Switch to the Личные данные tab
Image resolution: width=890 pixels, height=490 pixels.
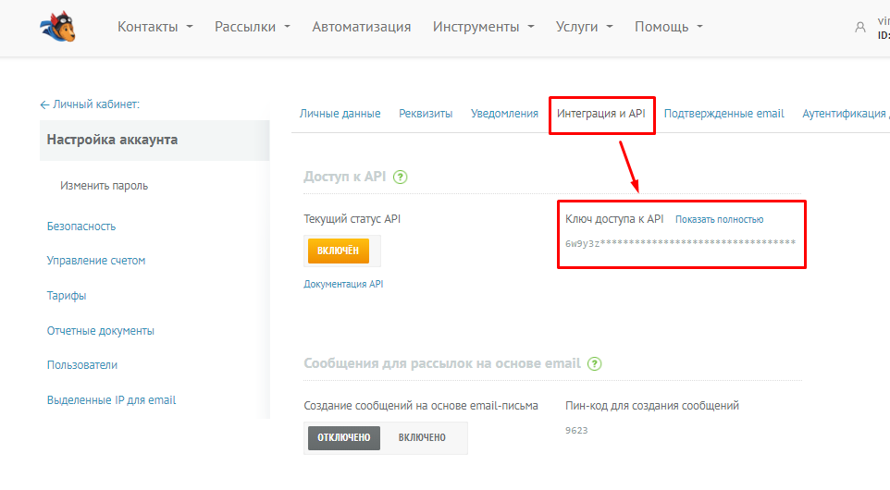click(x=340, y=114)
